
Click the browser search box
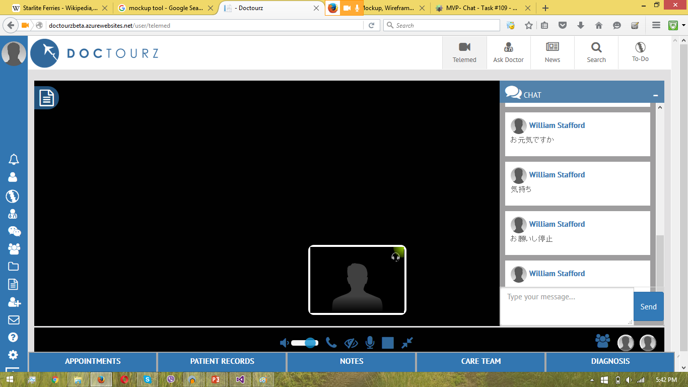tap(442, 25)
